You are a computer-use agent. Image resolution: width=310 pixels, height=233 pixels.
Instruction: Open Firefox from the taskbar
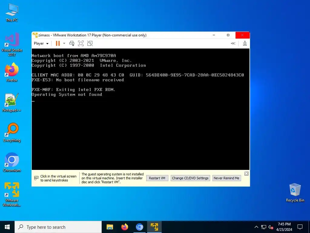click(x=124, y=227)
